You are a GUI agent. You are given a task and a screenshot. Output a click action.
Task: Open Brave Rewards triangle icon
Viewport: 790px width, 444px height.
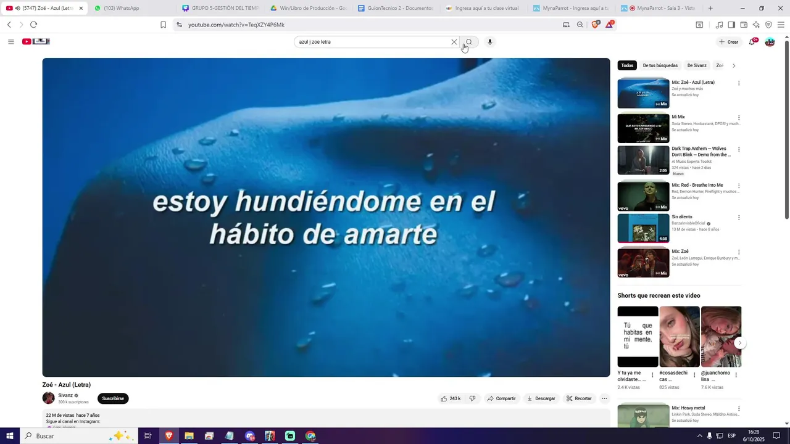tap(610, 25)
